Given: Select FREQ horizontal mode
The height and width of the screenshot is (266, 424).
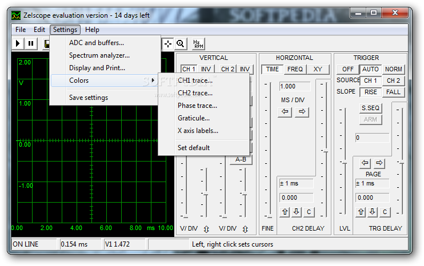Looking at the screenshot, I should click(x=295, y=70).
